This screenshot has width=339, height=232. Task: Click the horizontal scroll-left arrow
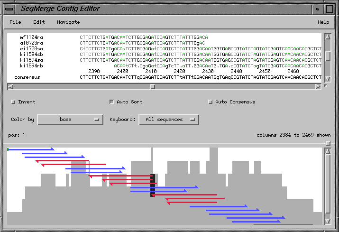coord(10,86)
